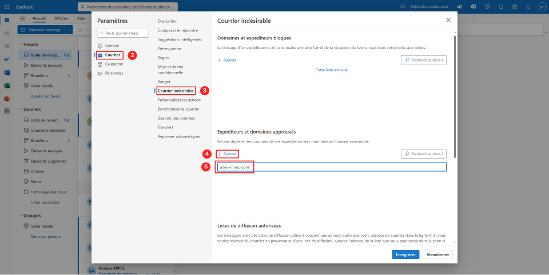This screenshot has height=275, width=549.
Task: Open Personnaliser les actions
Action: [179, 100]
